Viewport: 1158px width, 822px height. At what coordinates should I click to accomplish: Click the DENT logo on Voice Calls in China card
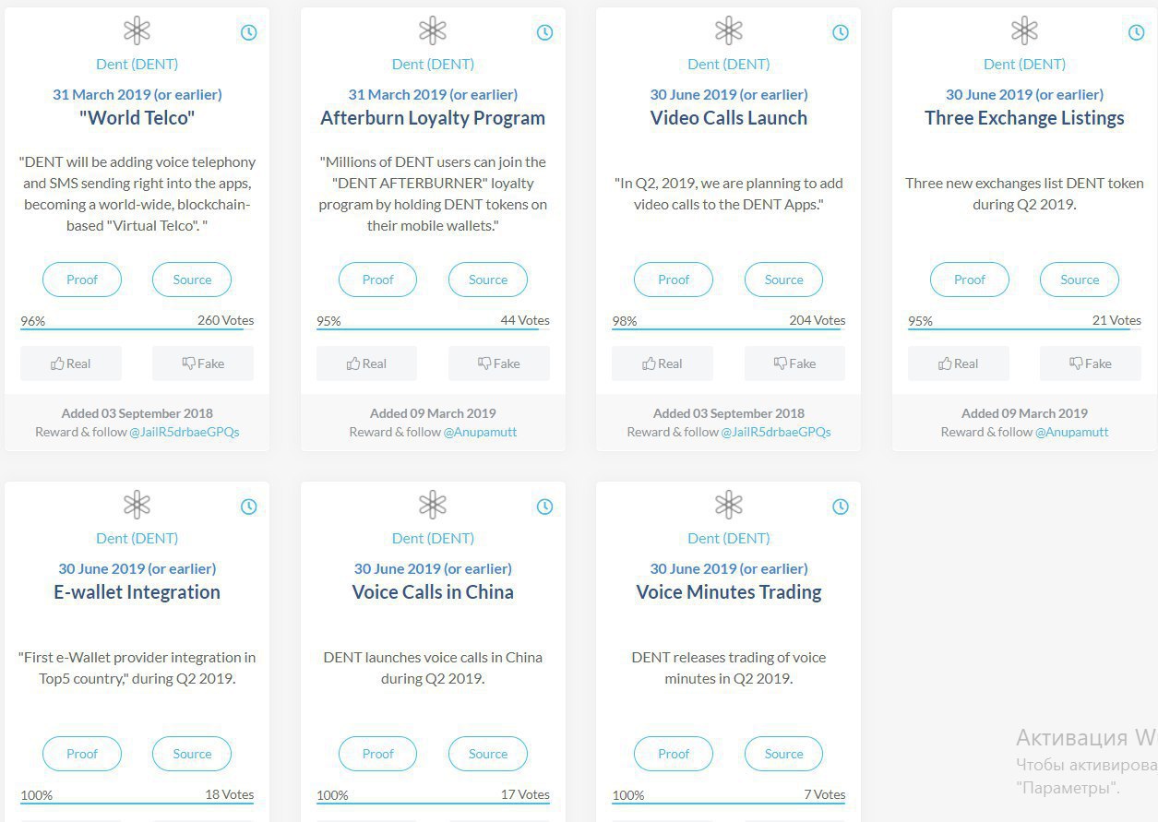[x=433, y=505]
